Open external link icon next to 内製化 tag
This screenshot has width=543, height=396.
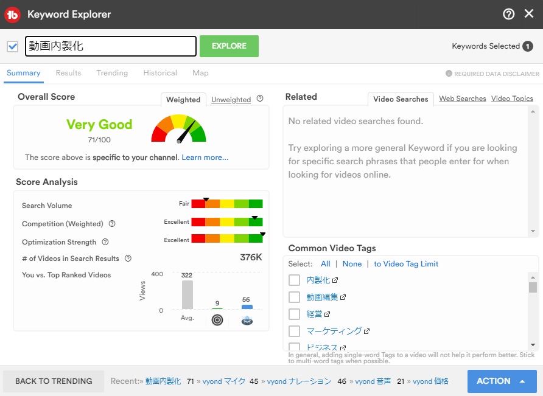[335, 280]
